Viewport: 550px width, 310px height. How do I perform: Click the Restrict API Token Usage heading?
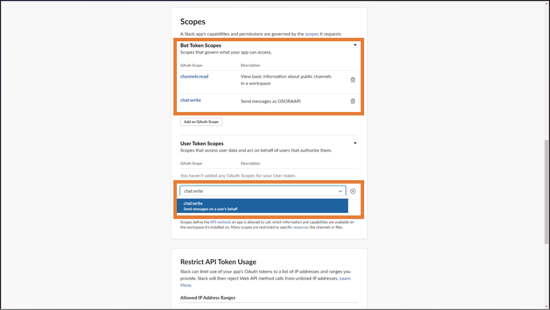218,262
